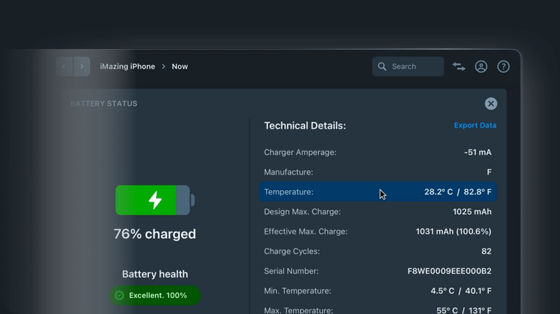Viewport: 560px width, 314px height.
Task: Select the Serial Number row
Action: 378,271
